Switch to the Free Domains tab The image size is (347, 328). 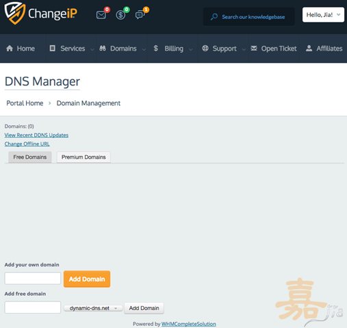30,157
